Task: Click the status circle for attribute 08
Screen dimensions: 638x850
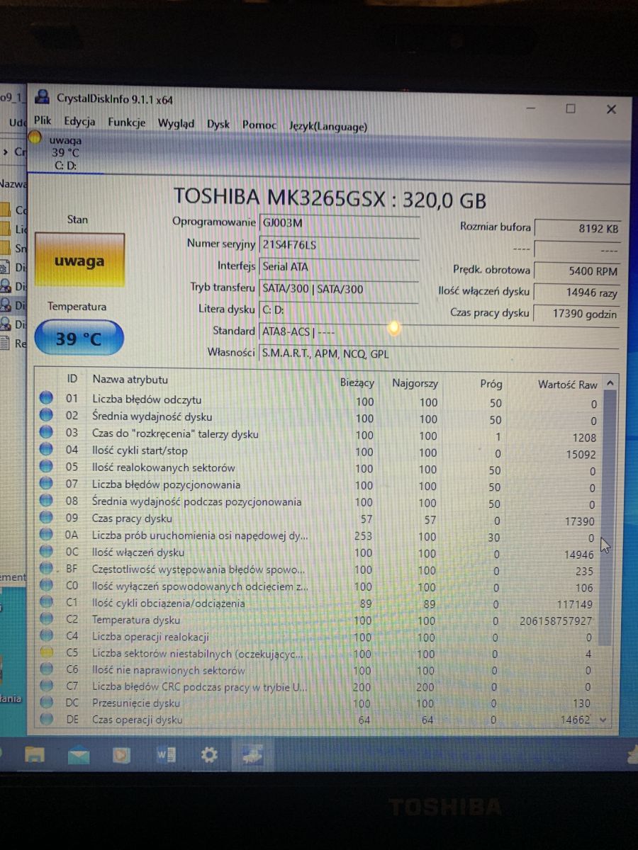Action: pos(46,501)
